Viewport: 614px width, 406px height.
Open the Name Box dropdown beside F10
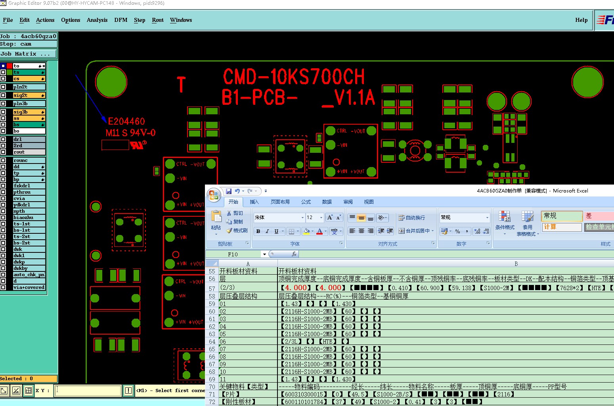264,254
